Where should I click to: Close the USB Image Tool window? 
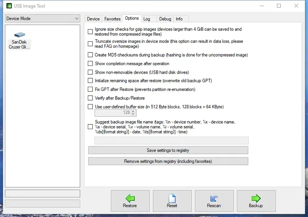(296, 6)
